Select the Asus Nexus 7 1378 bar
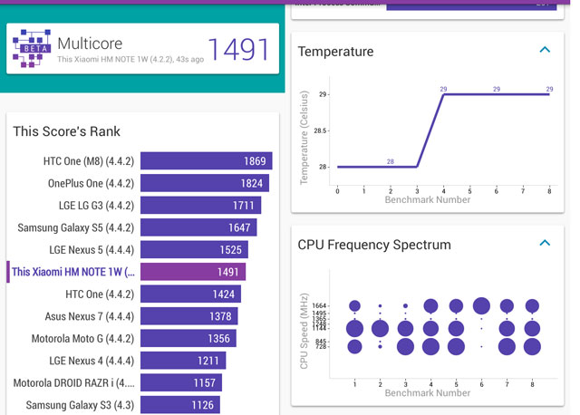Viewport: 580px width, 415px height. [189, 316]
